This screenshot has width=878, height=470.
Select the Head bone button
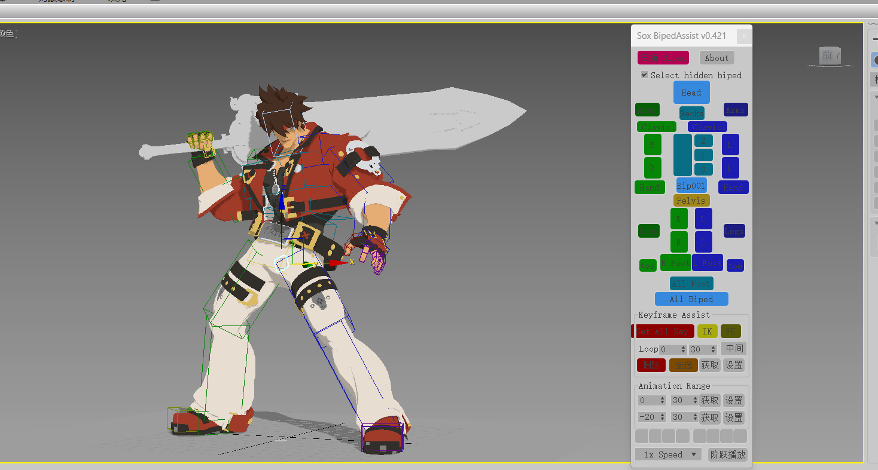click(x=691, y=93)
